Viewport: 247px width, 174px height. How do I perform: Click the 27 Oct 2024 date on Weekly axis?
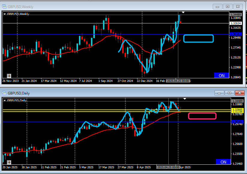coord(125,81)
